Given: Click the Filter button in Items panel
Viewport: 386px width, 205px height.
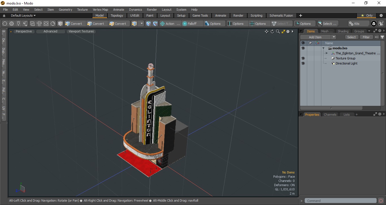Looking at the screenshot, I should click(366, 37).
